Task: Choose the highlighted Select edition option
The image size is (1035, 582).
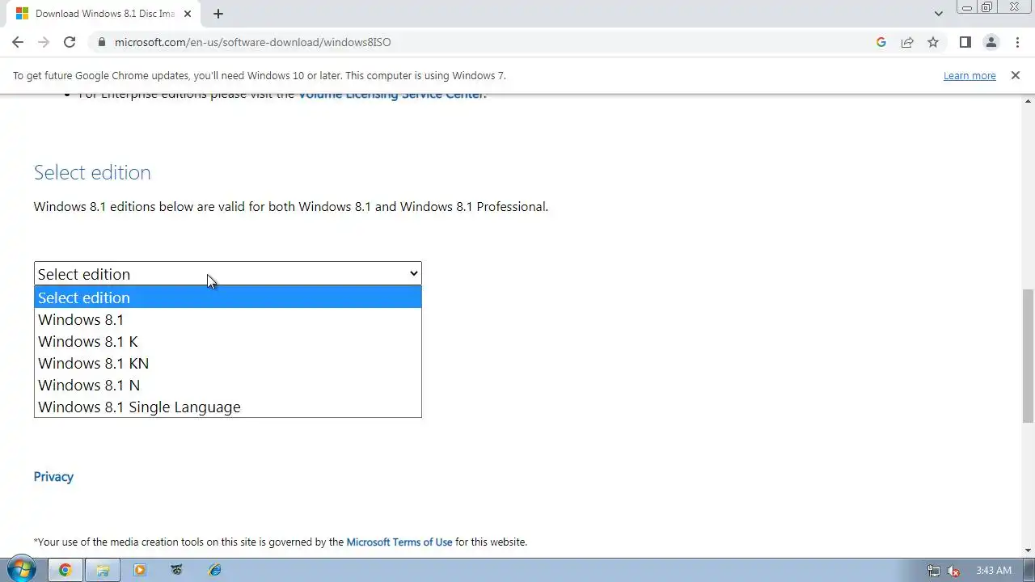Action: click(227, 297)
